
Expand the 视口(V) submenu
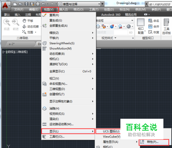pos(72,78)
